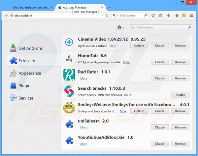Open the search engine selector dropdown

coord(115,16)
